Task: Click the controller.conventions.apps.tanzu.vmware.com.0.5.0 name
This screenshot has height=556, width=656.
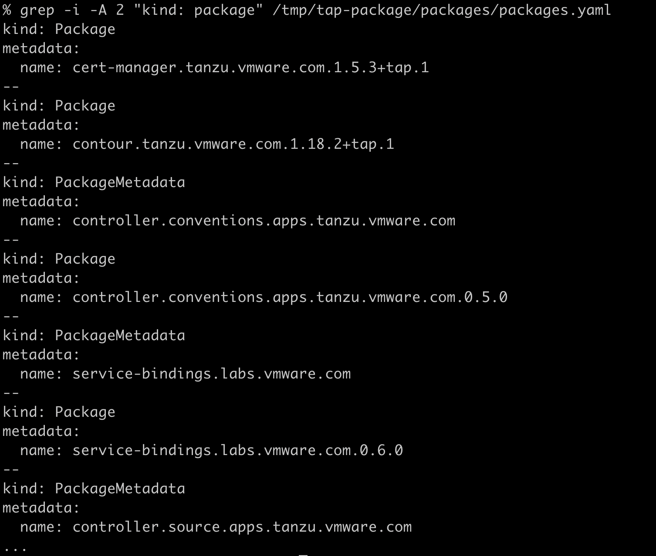Action: coord(290,297)
